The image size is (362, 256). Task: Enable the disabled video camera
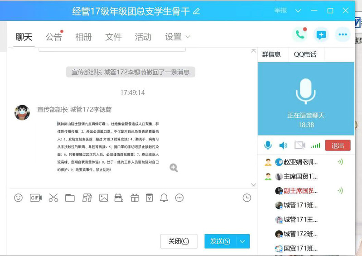click(299, 145)
